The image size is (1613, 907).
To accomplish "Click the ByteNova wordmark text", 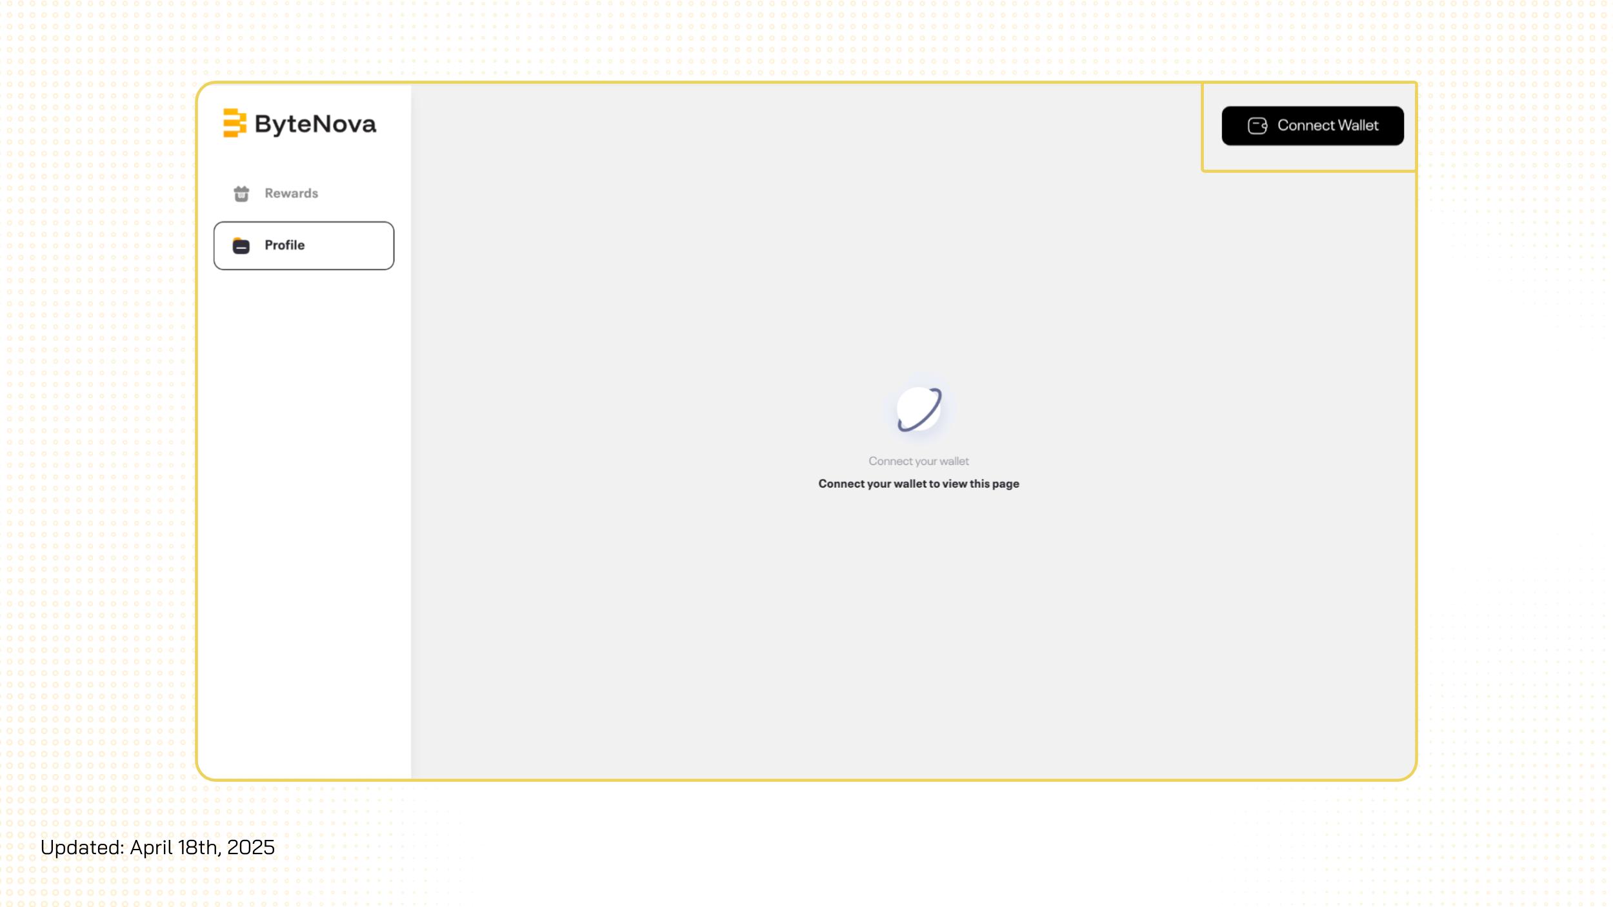I will coord(315,124).
